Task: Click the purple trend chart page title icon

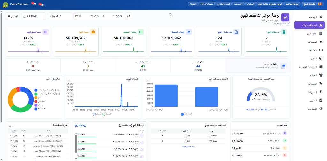Action: (285, 17)
